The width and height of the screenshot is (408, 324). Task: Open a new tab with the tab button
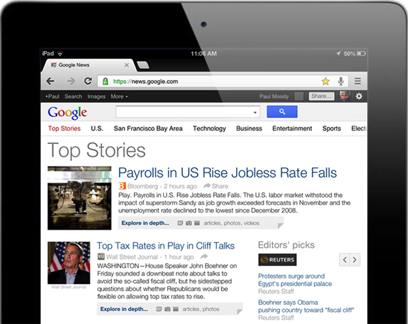pyautogui.click(x=143, y=65)
